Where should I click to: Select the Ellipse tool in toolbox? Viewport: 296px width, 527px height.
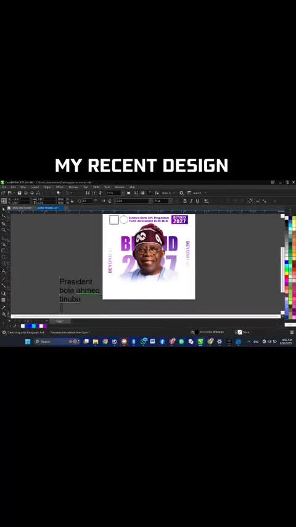[4, 257]
